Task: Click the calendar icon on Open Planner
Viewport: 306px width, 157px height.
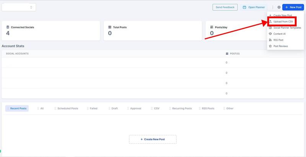Action: [244, 7]
